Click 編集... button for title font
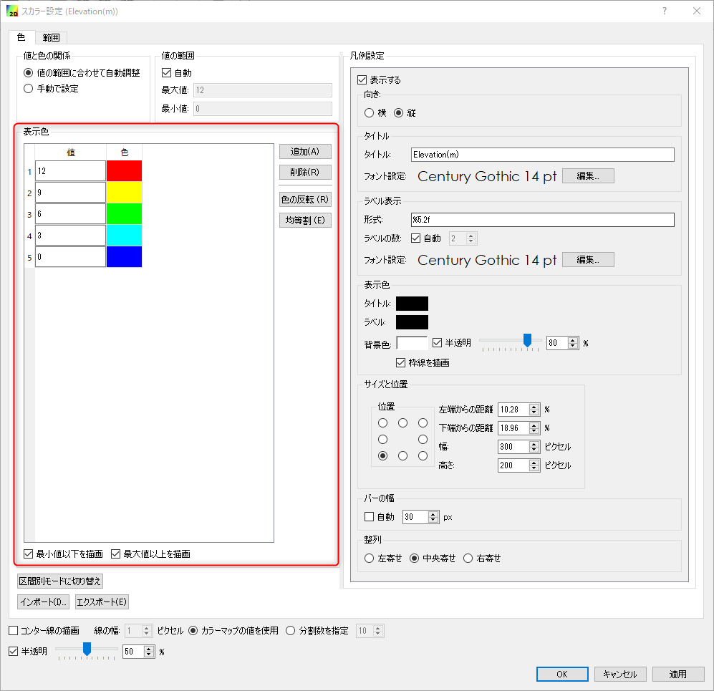714x691 pixels. point(588,176)
